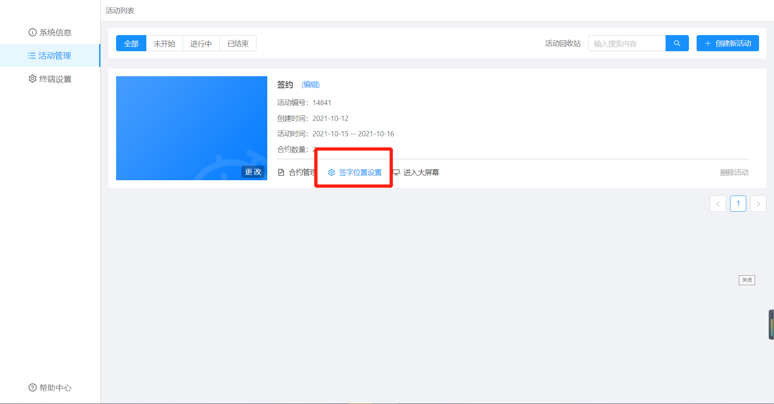
Task: Click the 签约 activity title
Action: click(x=285, y=85)
